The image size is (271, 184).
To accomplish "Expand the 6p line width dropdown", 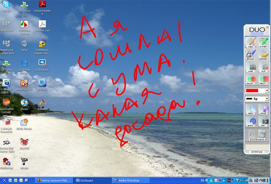I will (267, 99).
